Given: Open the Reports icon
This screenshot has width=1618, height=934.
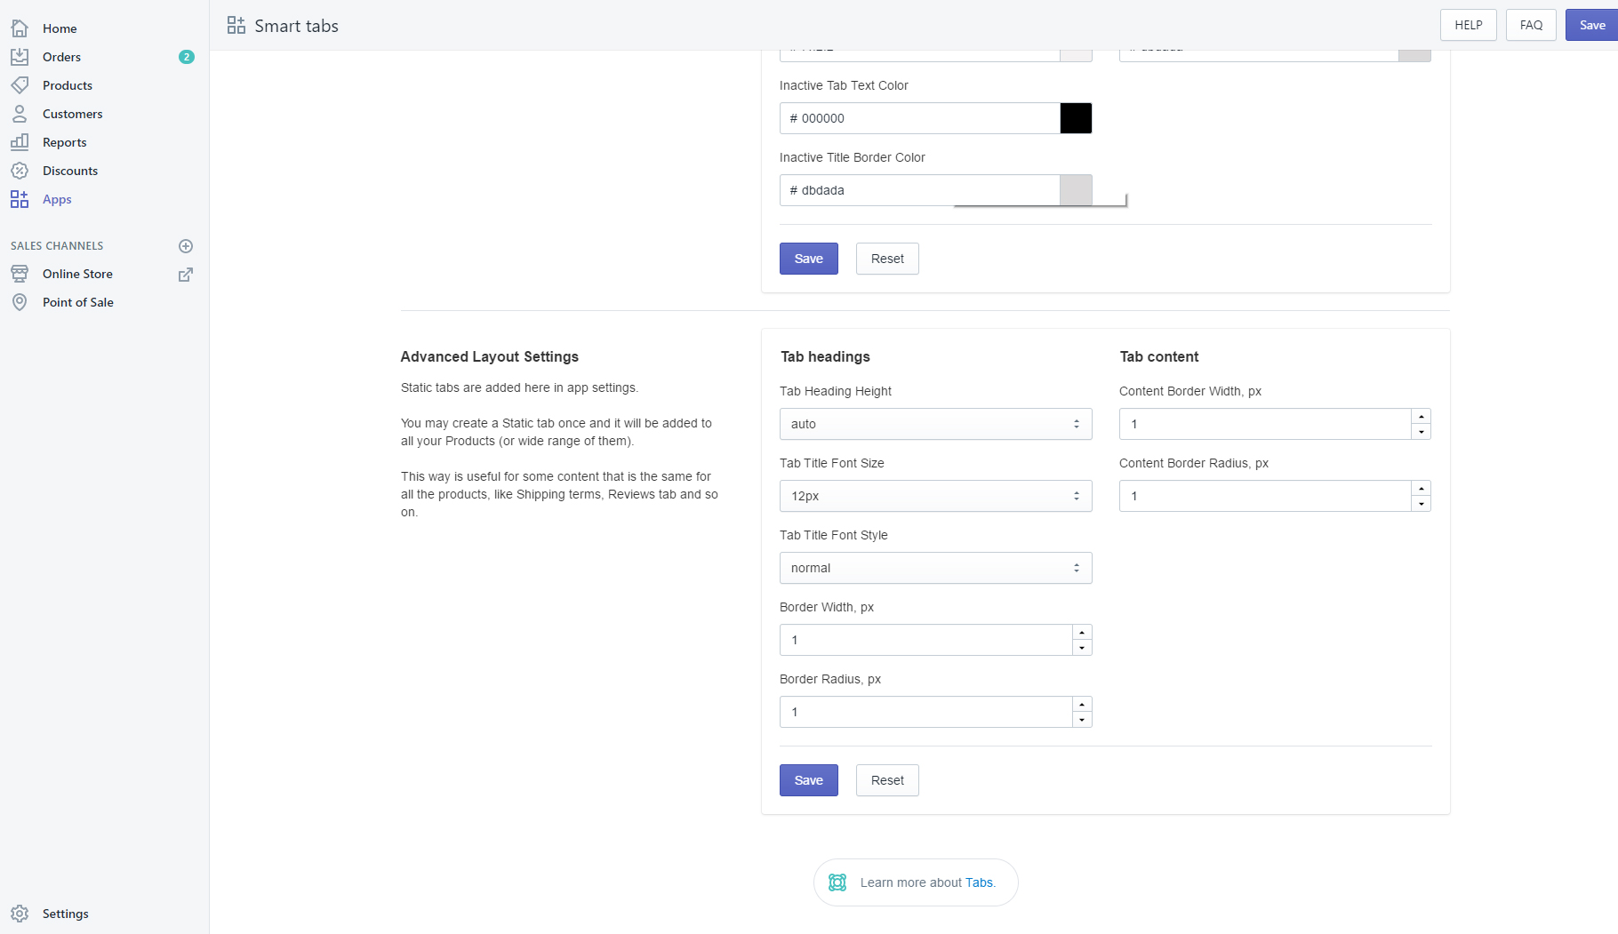Looking at the screenshot, I should coord(20,142).
